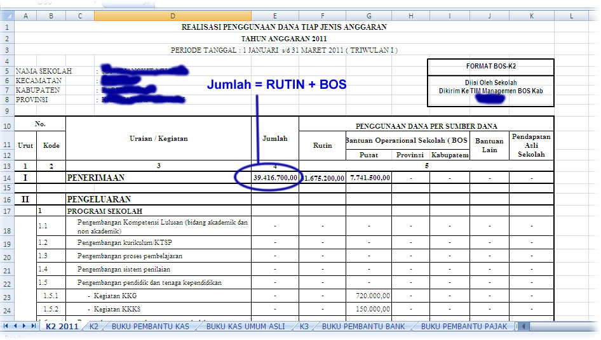The width and height of the screenshot is (601, 340).
Task: Select the 720.000,00 value cell
Action: coord(368,296)
